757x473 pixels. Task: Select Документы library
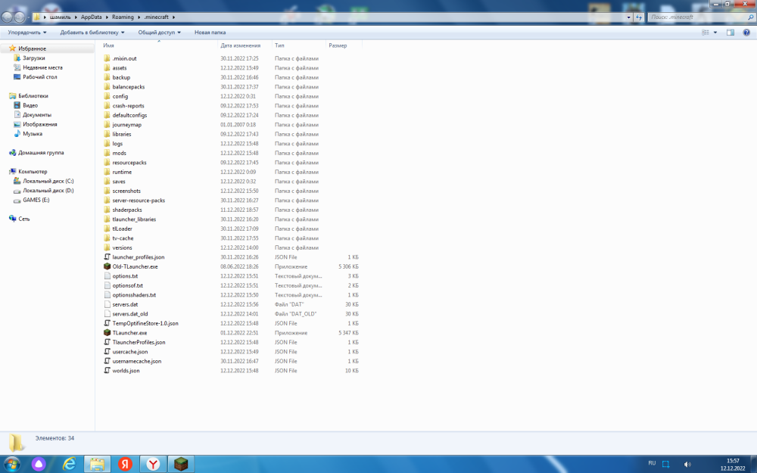pos(36,115)
